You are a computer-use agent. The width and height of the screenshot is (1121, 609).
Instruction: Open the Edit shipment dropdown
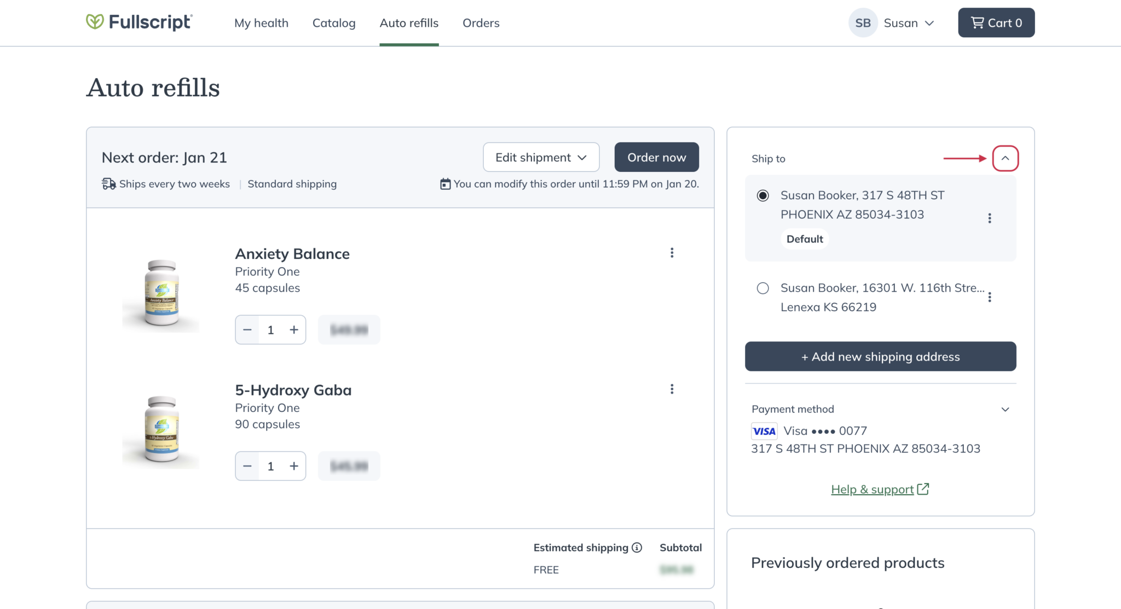click(541, 158)
